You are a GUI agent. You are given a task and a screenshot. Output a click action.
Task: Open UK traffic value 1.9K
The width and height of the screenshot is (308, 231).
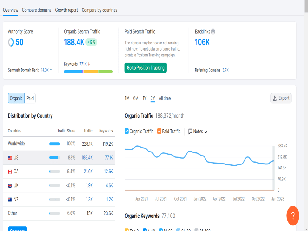89,186
